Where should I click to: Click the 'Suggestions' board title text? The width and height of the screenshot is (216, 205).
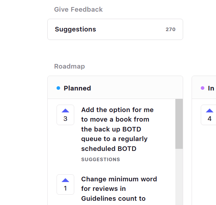tap(75, 29)
